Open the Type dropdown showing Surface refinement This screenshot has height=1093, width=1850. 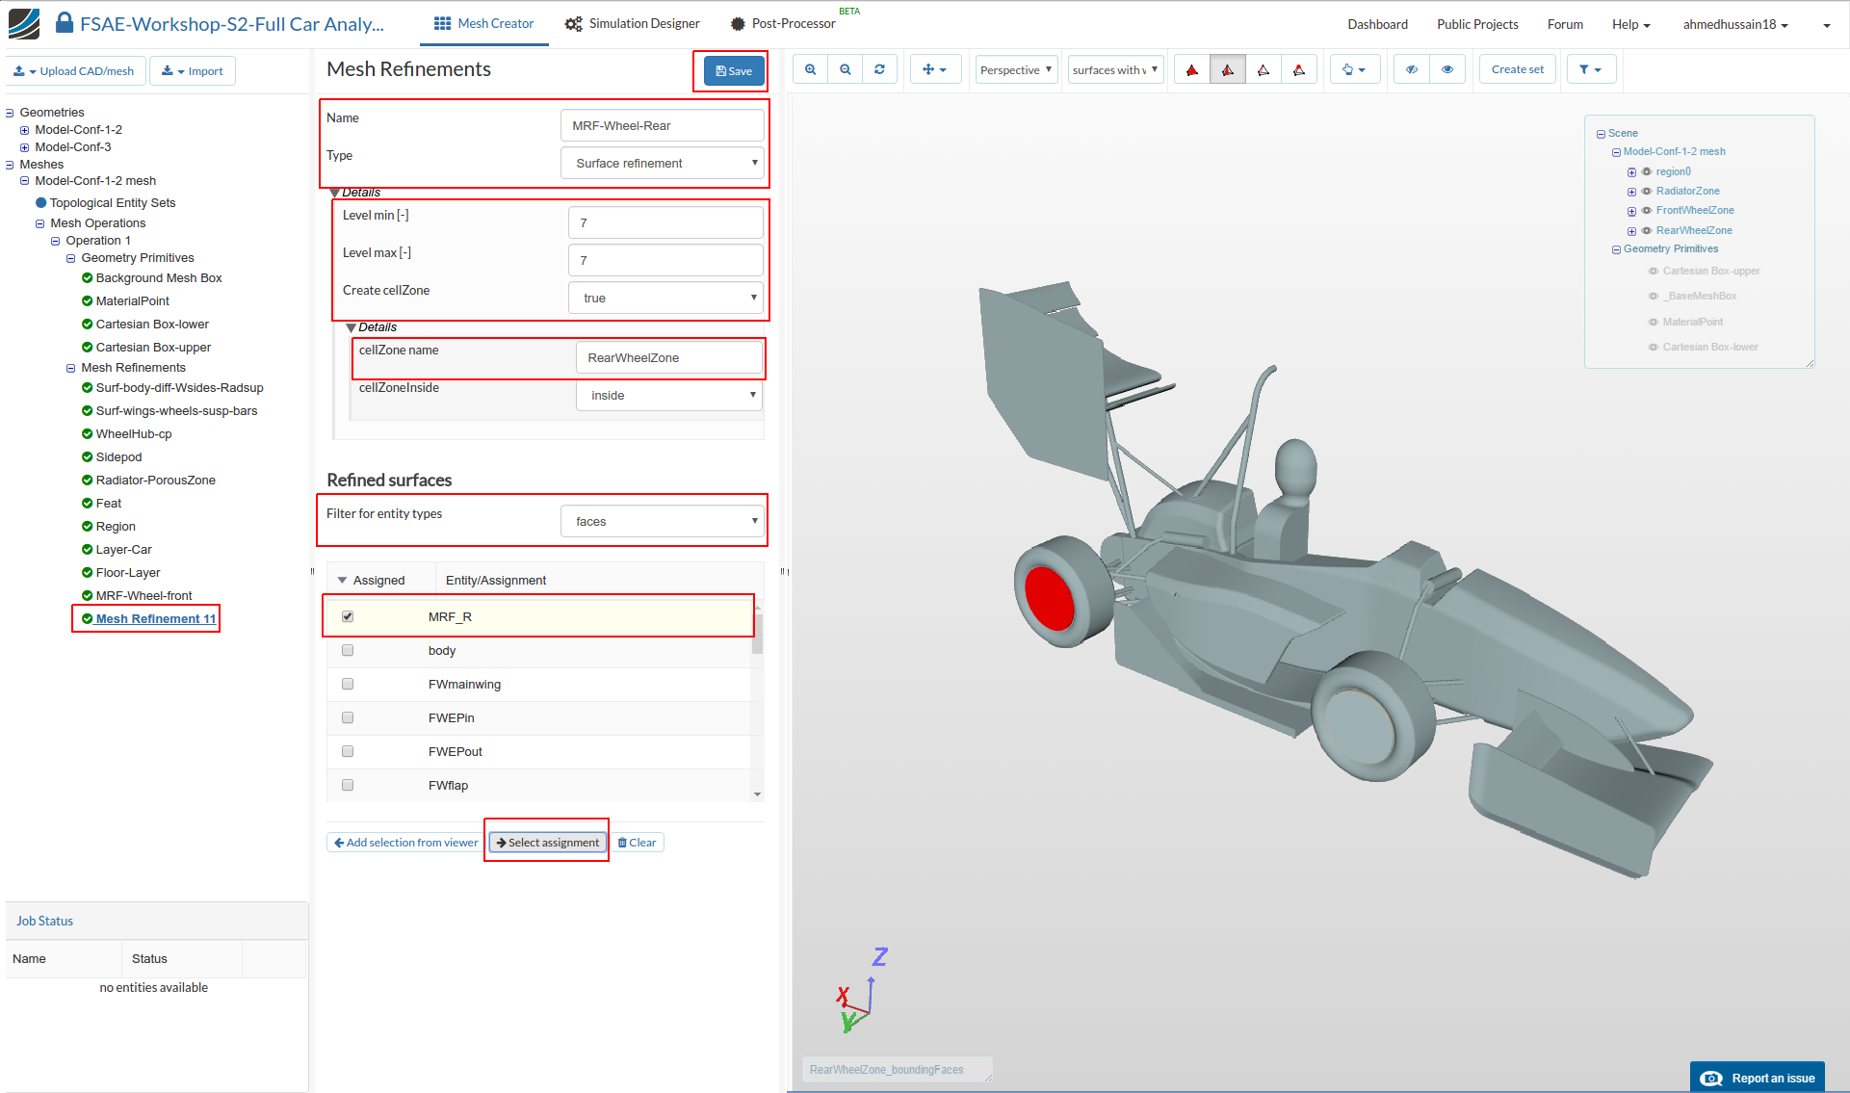pyautogui.click(x=664, y=163)
